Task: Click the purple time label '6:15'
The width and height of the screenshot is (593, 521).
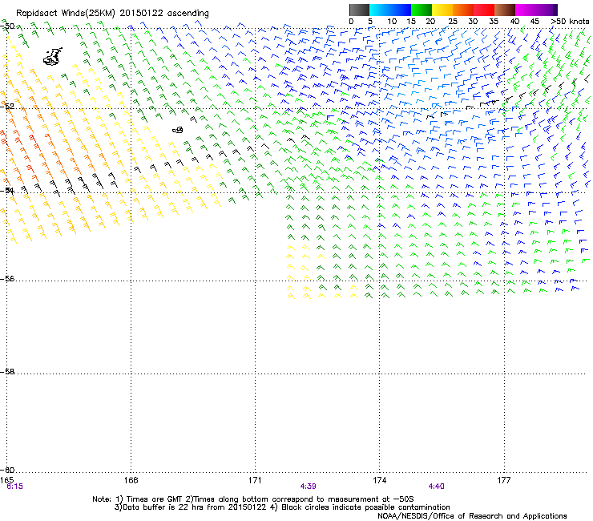Action: coord(14,487)
